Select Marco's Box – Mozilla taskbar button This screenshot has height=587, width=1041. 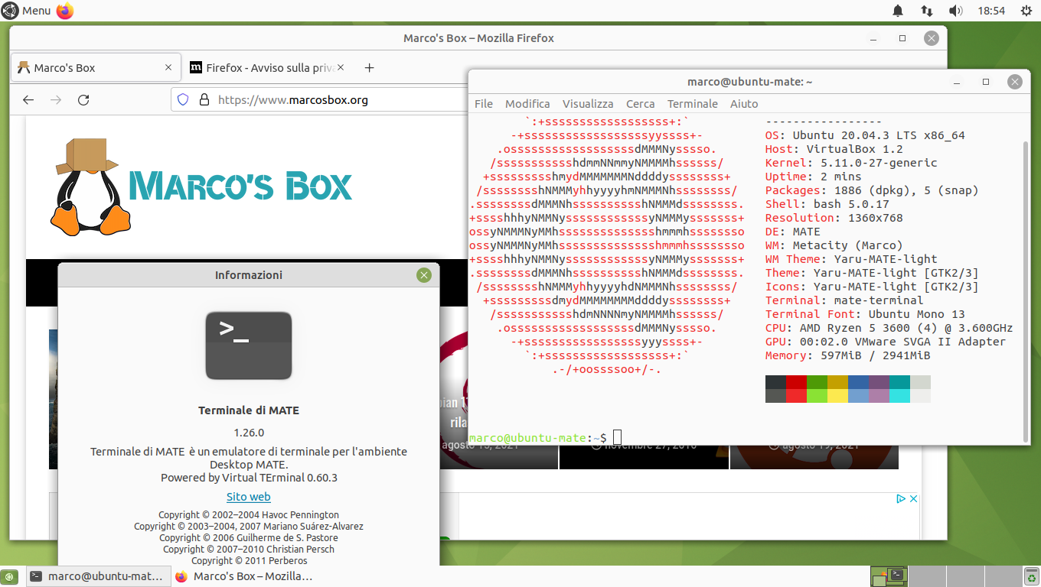pos(245,576)
